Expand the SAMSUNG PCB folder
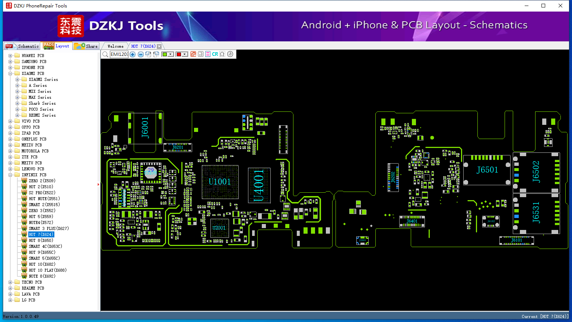 click(10, 61)
